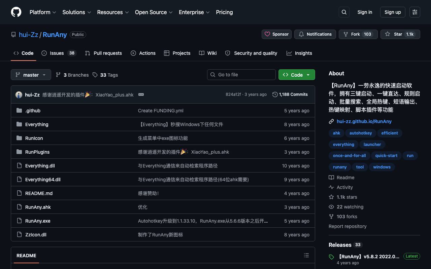
Task: Click the file icon beside README.md
Action: [19, 193]
